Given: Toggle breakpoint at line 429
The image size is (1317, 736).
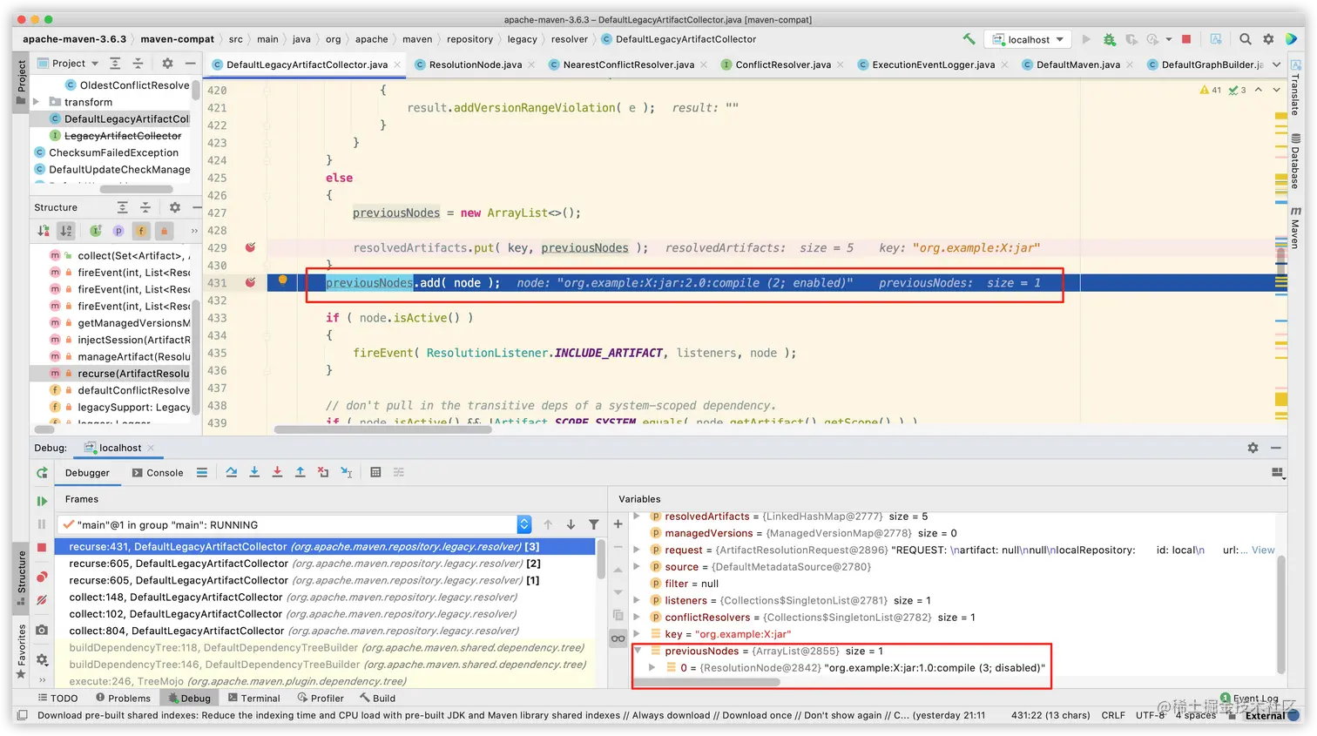Looking at the screenshot, I should [250, 247].
